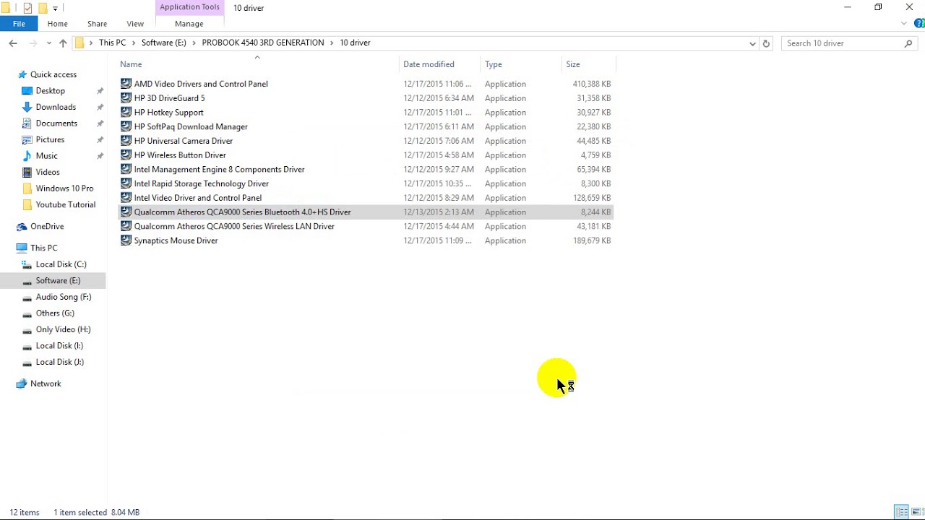Screen dimensions: 925x520
Task: Click the Qualcomm Wireless LAN Driver icon
Action: coord(126,226)
